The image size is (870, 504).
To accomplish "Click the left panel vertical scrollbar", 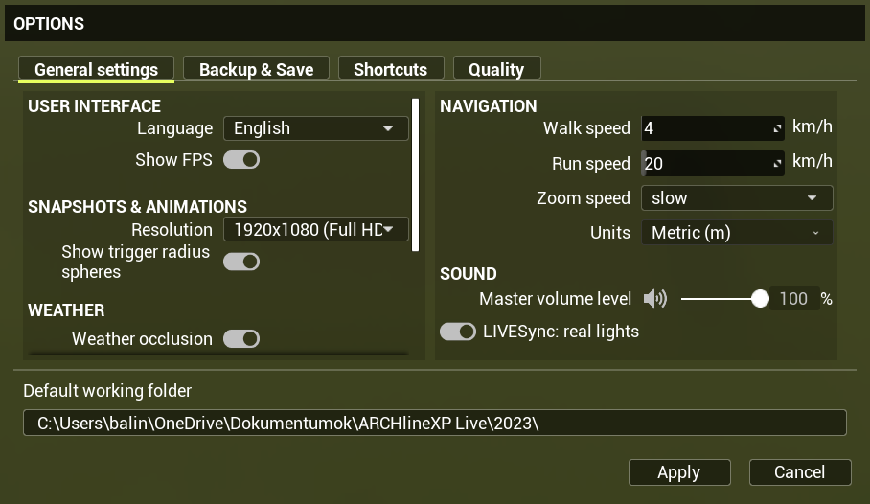I will click(415, 174).
